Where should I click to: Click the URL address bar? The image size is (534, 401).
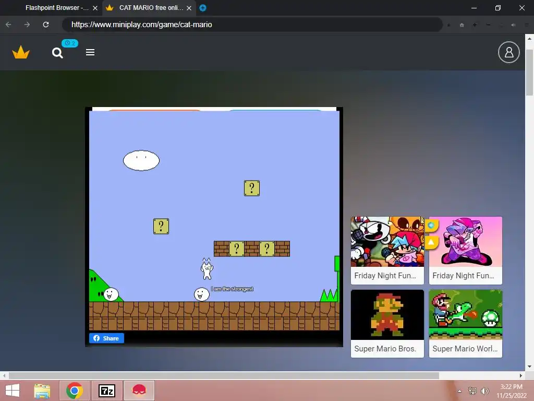pyautogui.click(x=252, y=25)
